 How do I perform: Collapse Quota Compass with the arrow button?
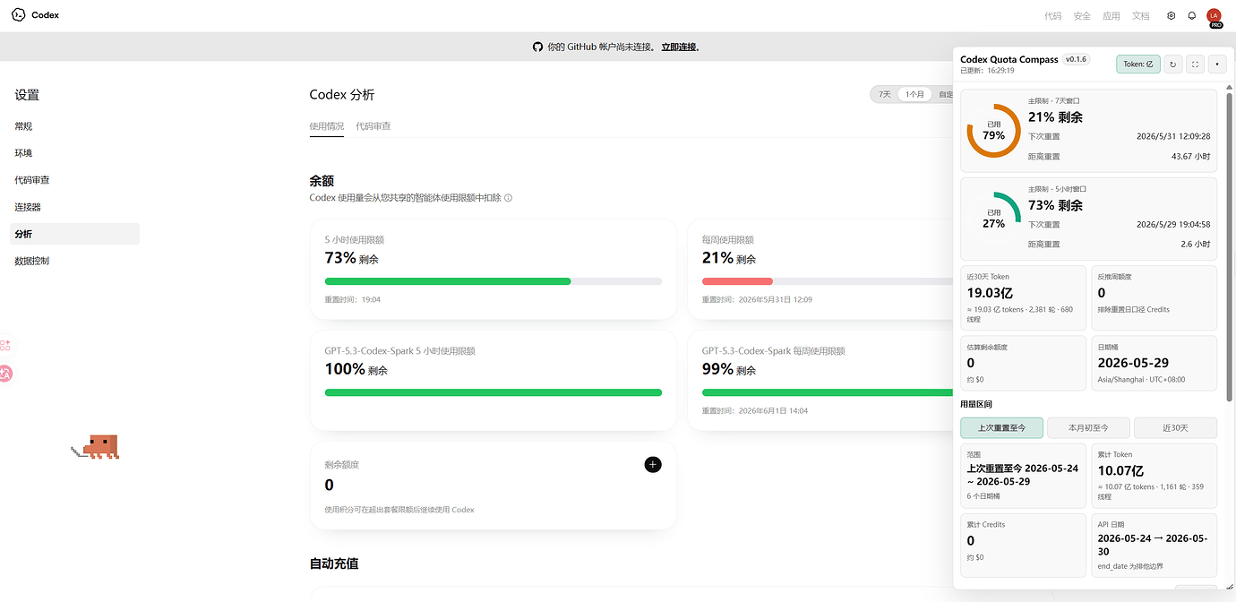tap(1217, 64)
